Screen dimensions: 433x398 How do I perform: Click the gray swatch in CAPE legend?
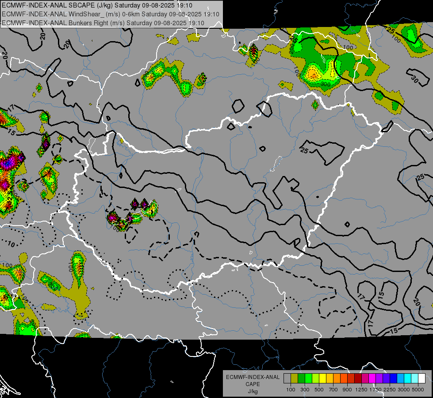(x=287, y=379)
